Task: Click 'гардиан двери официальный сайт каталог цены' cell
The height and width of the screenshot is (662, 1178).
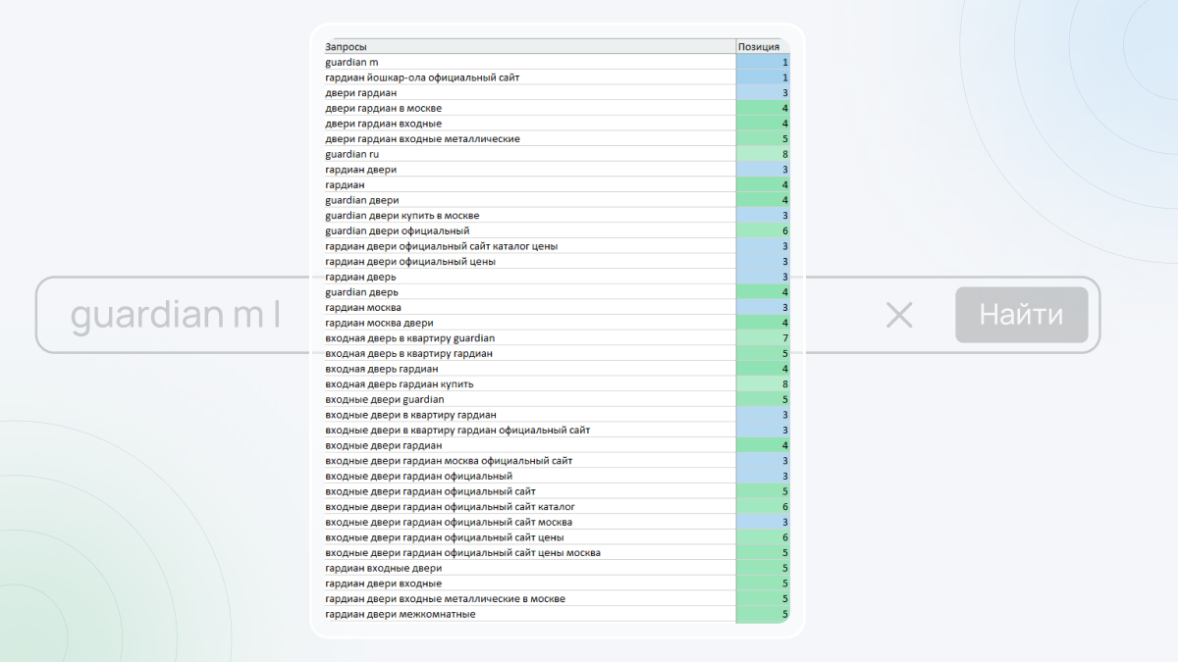Action: 530,246
